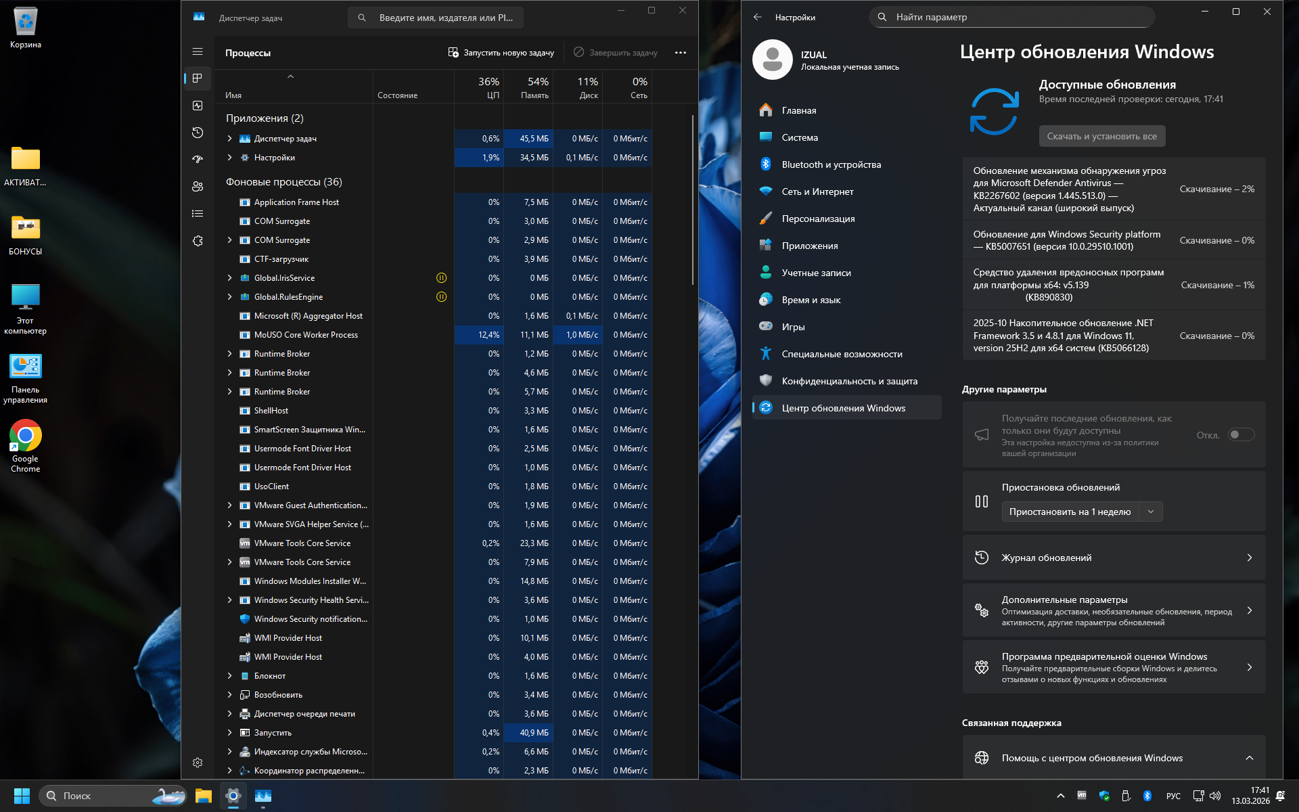
Task: Toggle the get latest updates switch
Action: (1241, 435)
